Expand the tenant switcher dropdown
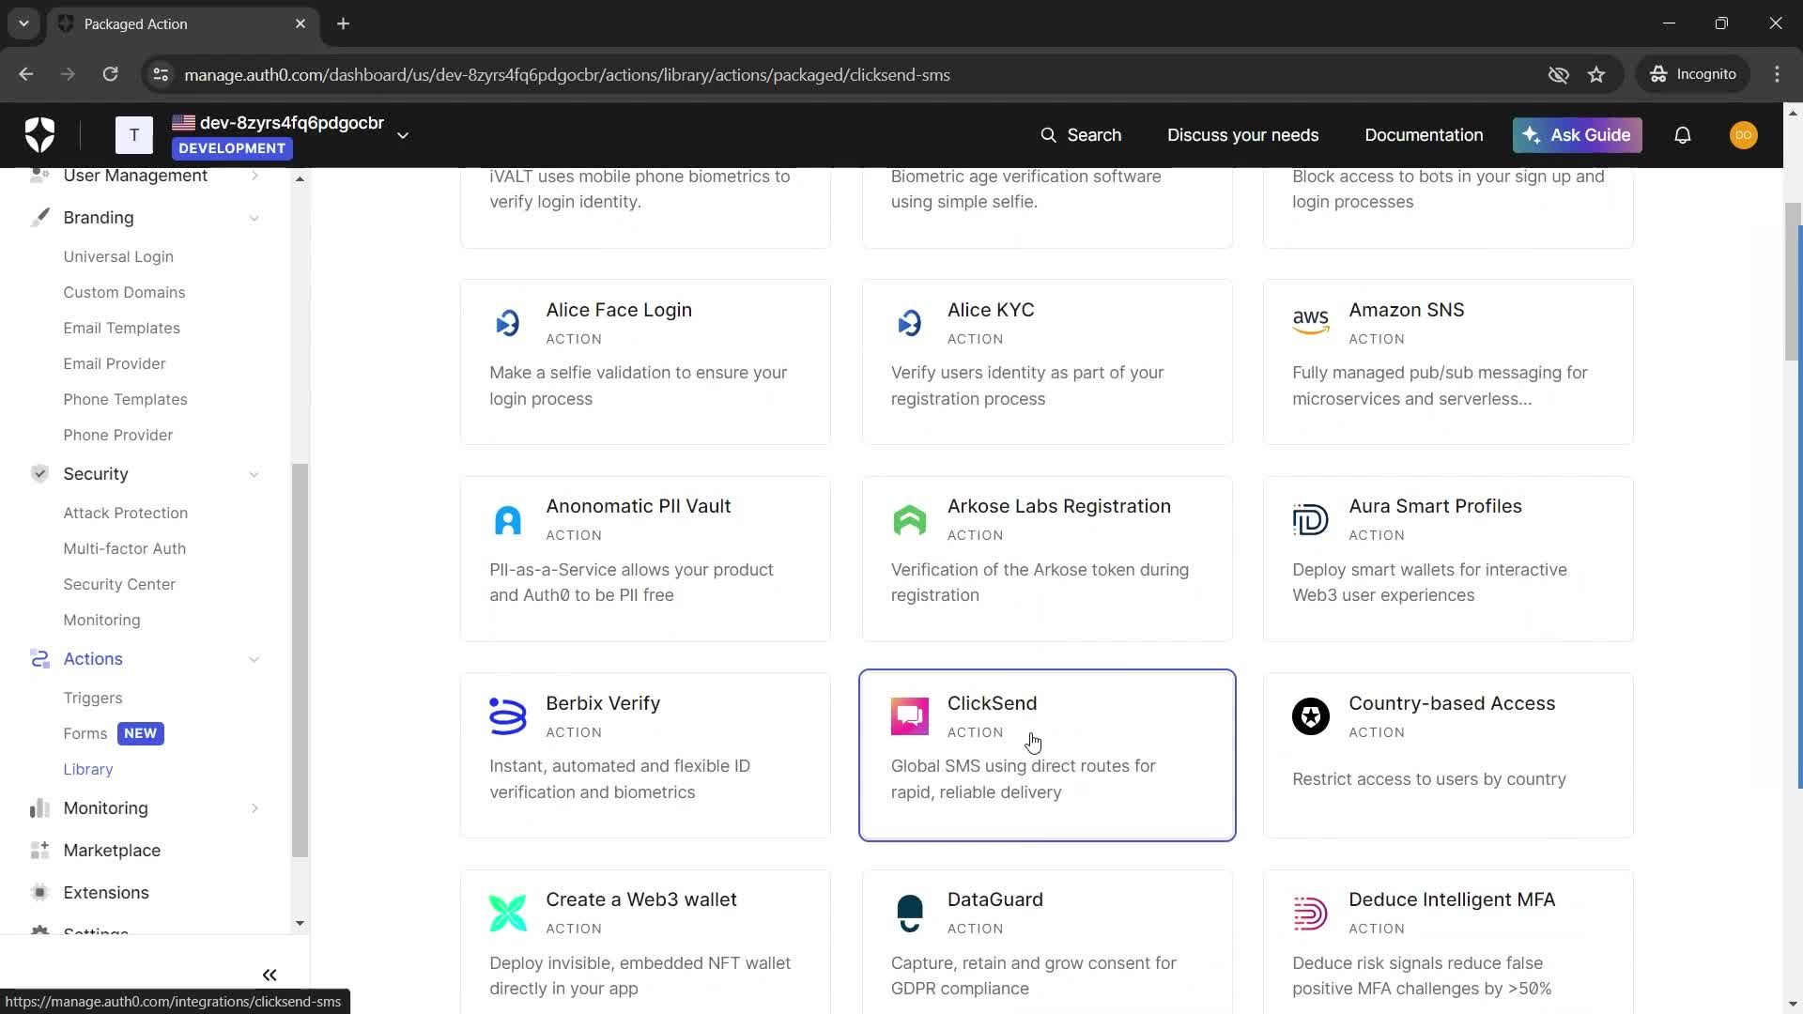 click(x=403, y=135)
